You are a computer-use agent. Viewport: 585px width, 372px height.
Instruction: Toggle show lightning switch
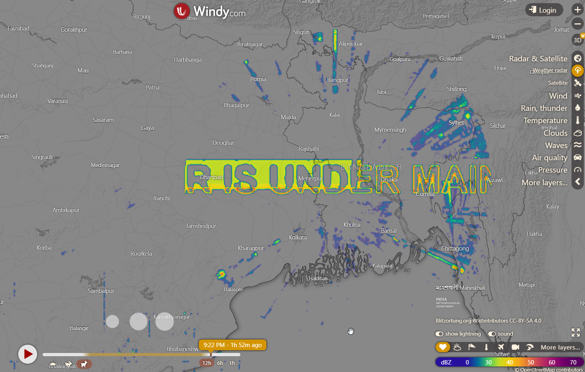pos(439,334)
